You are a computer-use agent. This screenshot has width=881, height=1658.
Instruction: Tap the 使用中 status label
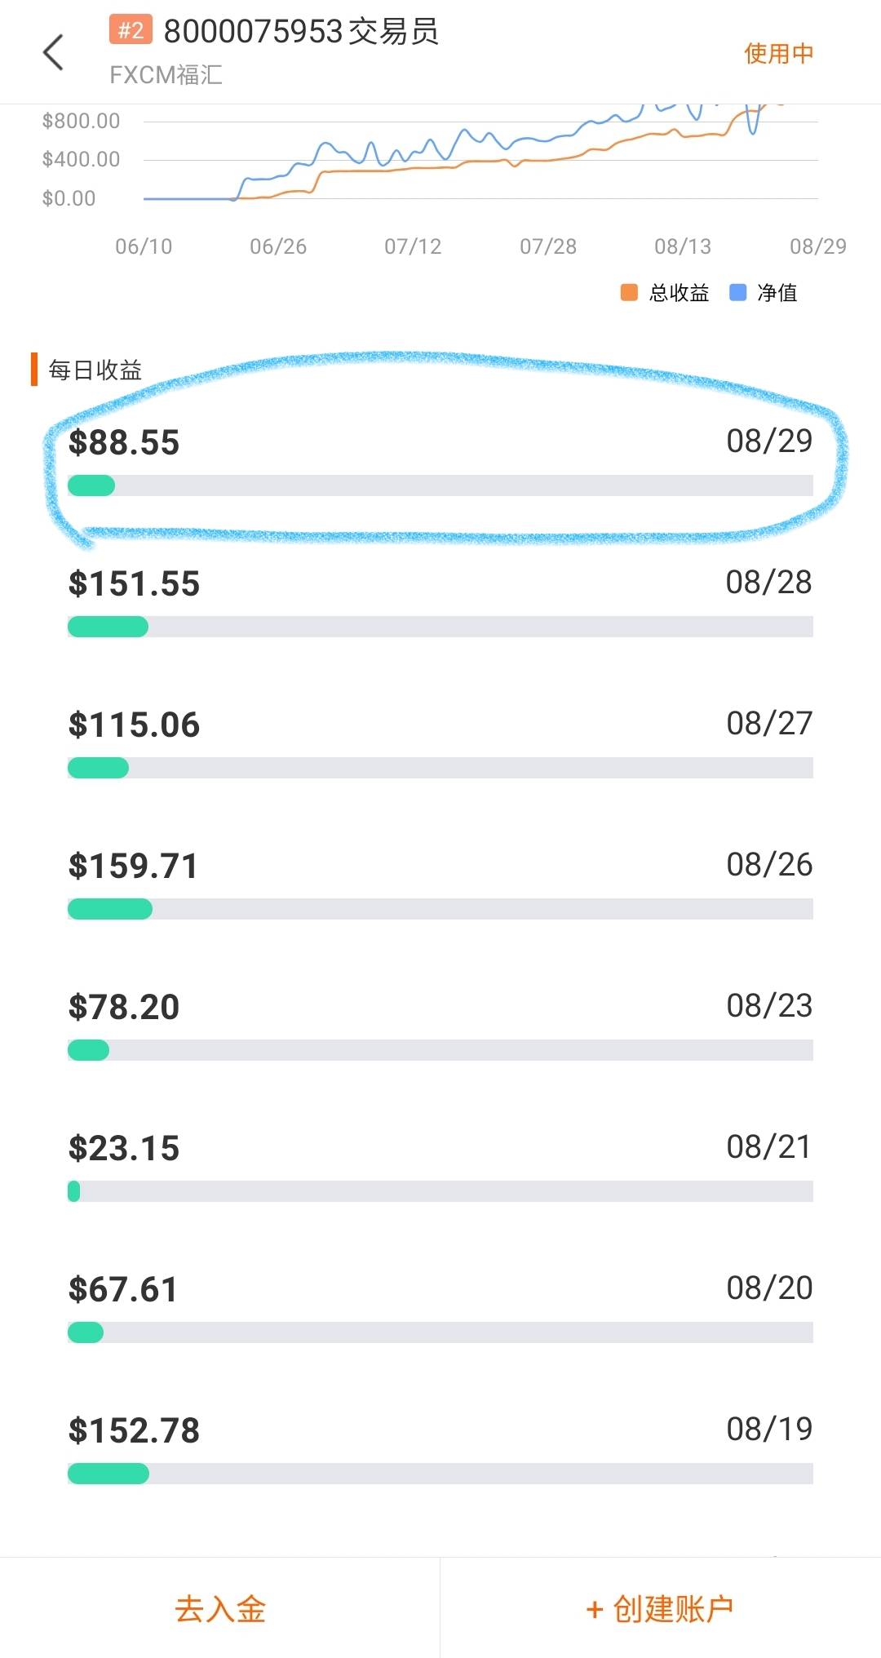point(778,54)
